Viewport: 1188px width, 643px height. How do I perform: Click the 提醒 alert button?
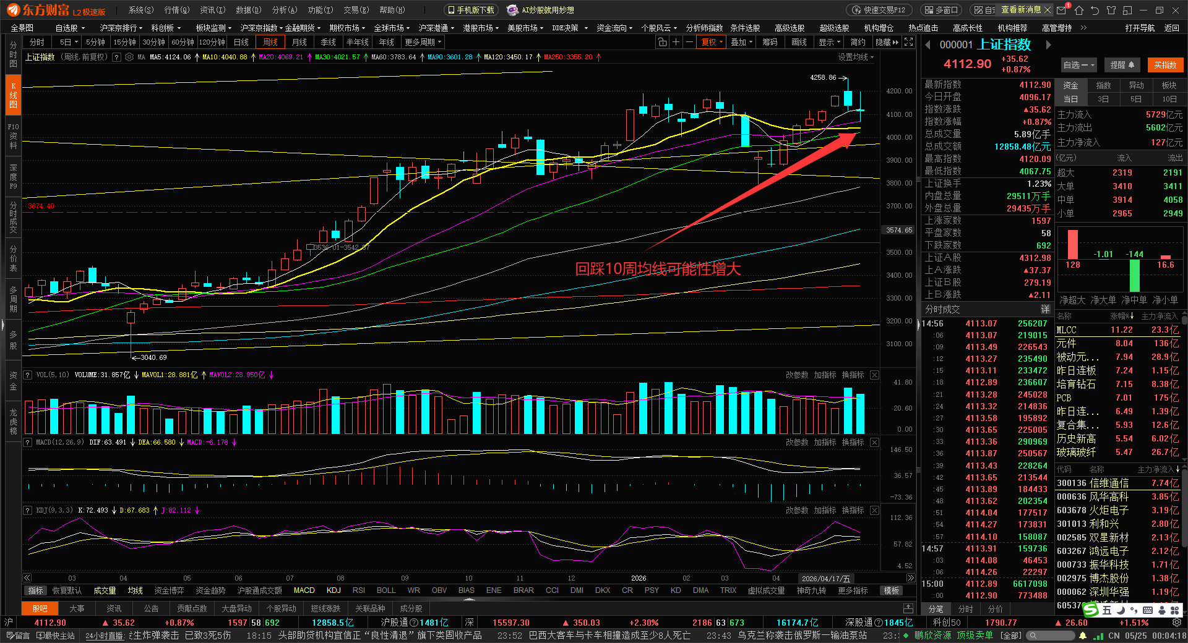coord(1122,65)
